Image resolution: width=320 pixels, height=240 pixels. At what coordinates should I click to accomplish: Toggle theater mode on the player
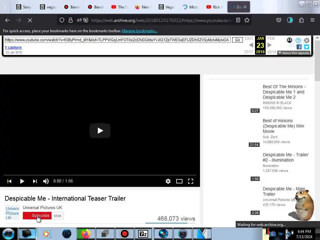coord(179,181)
